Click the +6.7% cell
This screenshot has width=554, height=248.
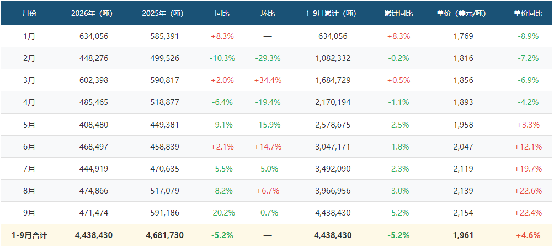point(268,191)
